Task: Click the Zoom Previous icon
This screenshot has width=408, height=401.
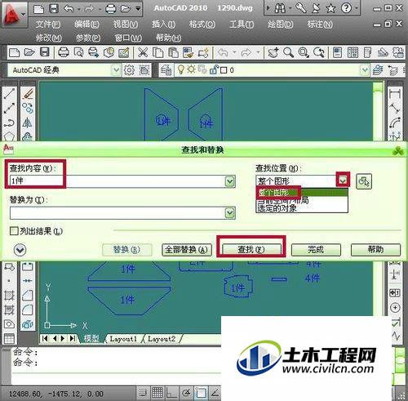Action: click(x=319, y=52)
